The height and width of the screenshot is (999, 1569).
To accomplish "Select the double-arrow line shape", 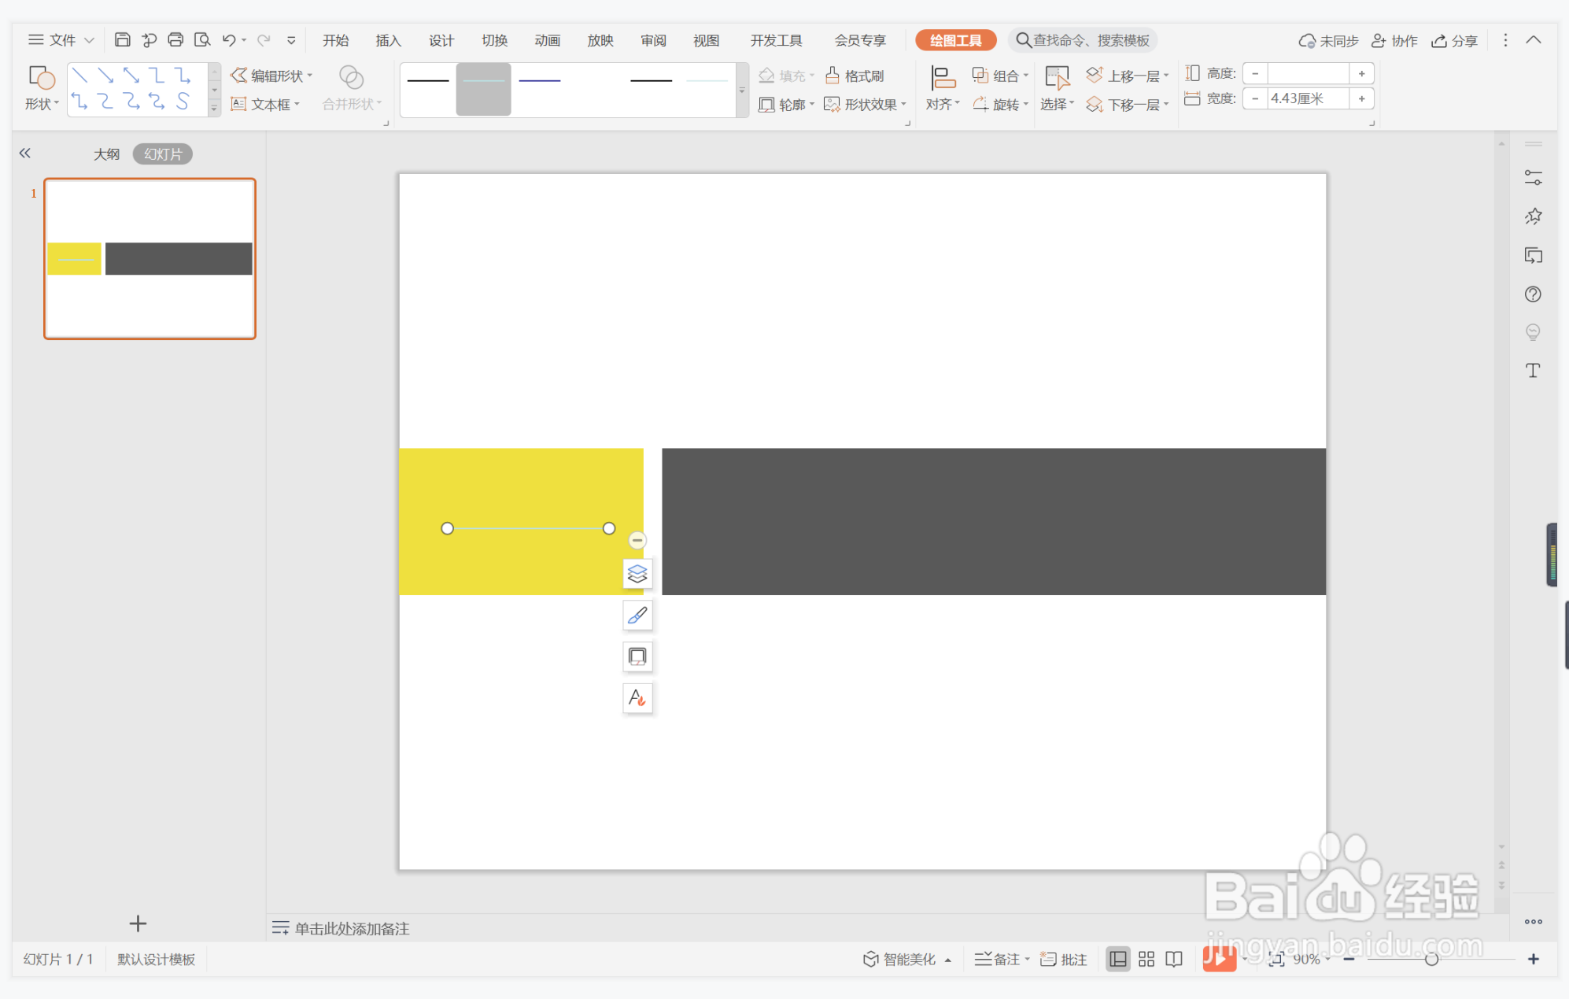I will [x=131, y=76].
